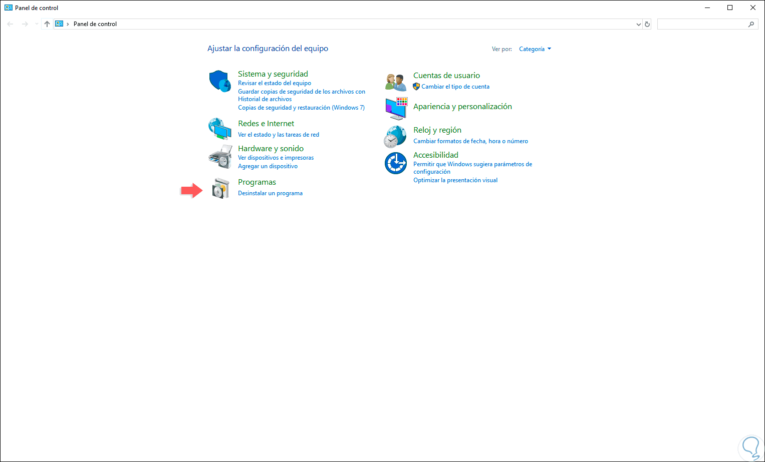Close the Panel de control window

click(x=753, y=8)
